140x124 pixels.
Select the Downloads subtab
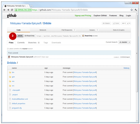point(56,42)
